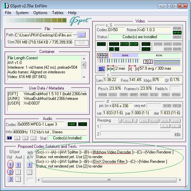Image resolution: width=191 pixels, height=191 pixels.
Task: Open the Help menu
Action: point(72,13)
